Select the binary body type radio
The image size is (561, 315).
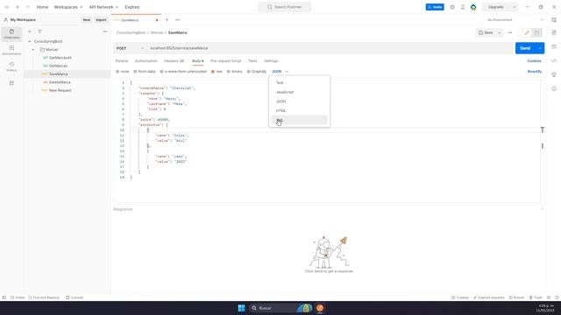(x=228, y=72)
